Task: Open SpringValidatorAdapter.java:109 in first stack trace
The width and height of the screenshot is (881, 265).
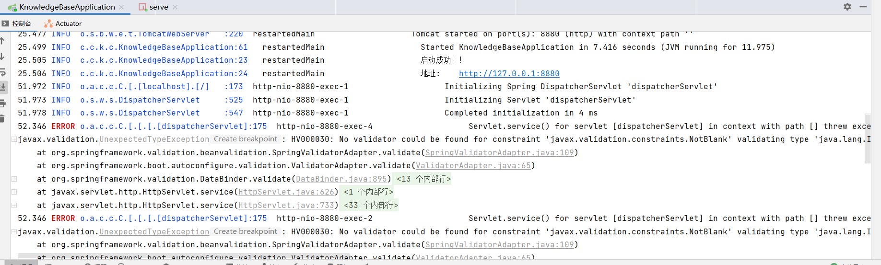Action: [499, 152]
